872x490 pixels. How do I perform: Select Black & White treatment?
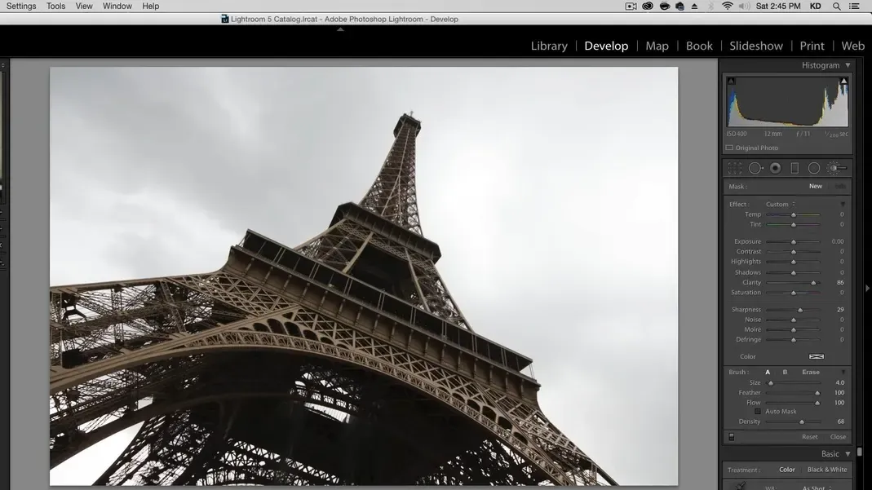click(x=826, y=470)
